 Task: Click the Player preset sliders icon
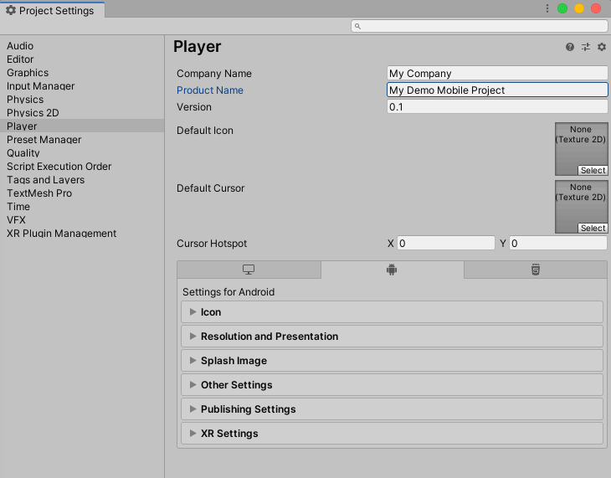(x=586, y=48)
